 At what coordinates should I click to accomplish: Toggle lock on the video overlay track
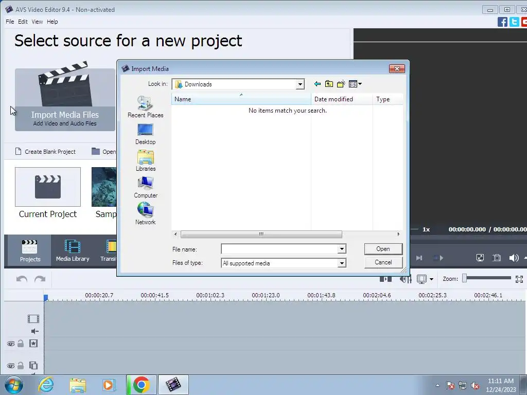21,366
